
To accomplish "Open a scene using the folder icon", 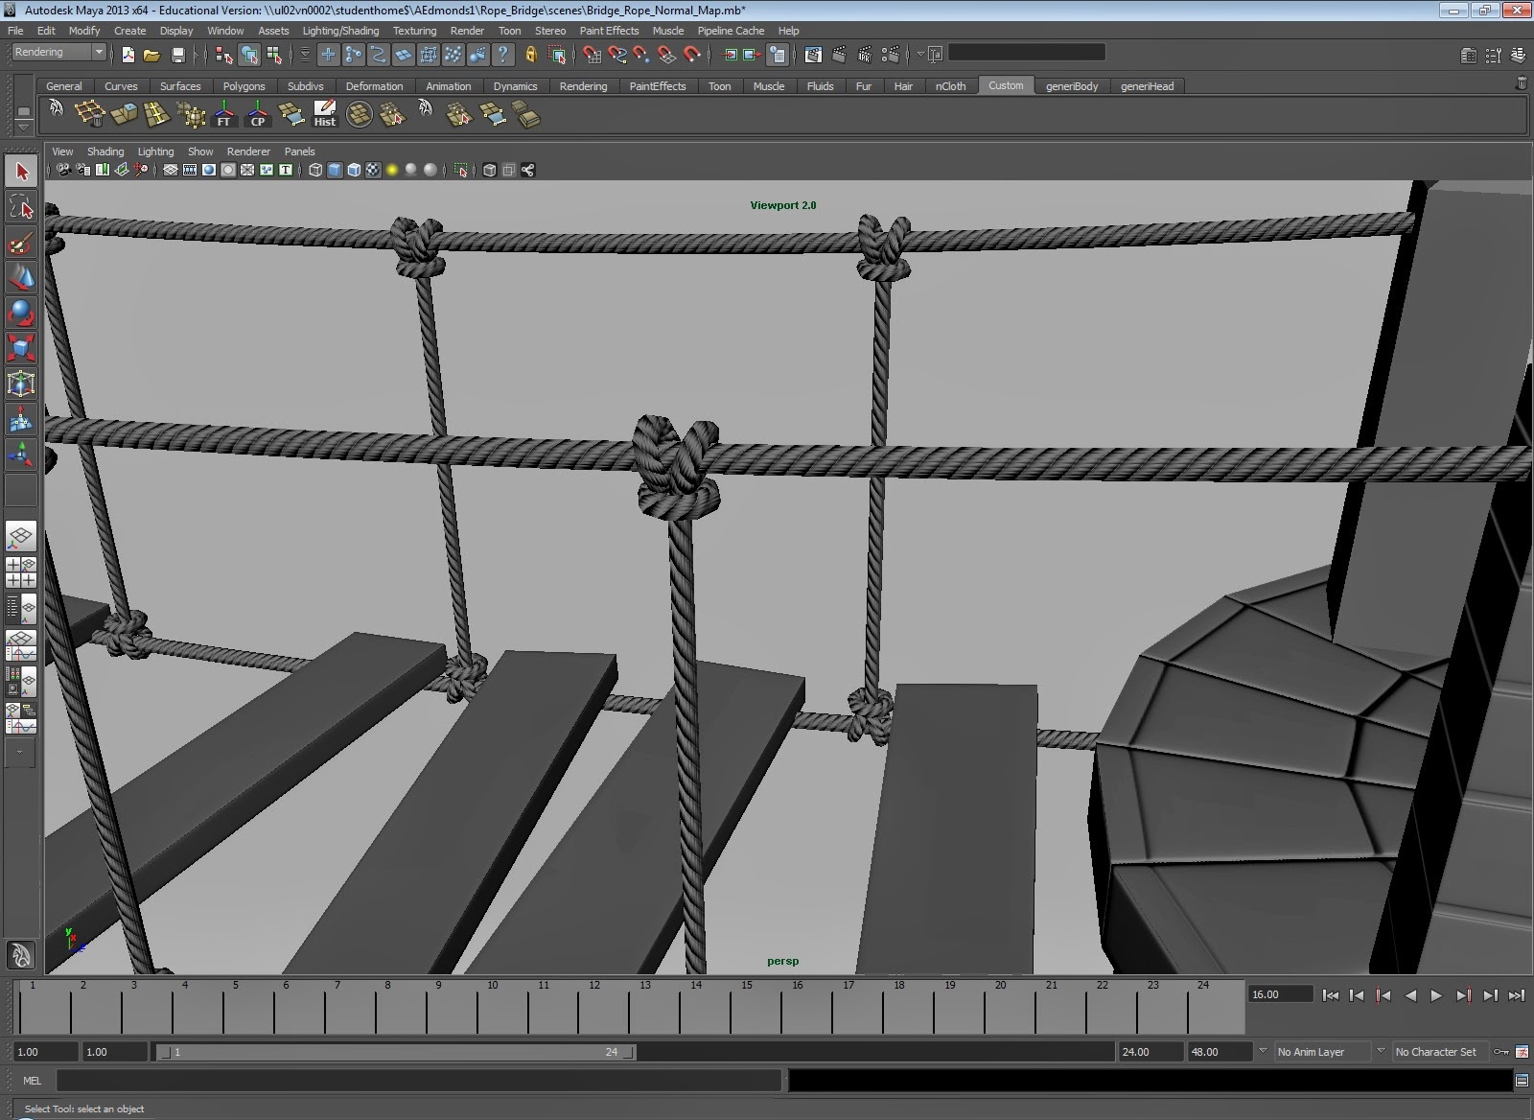I will pyautogui.click(x=151, y=54).
